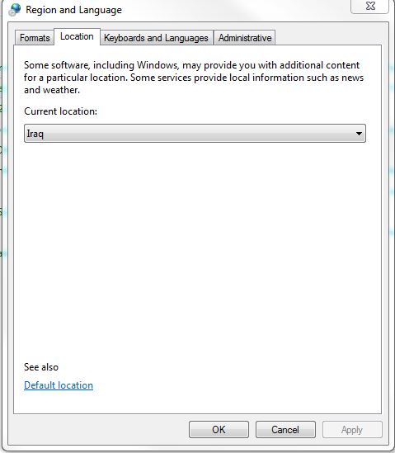Image resolution: width=395 pixels, height=453 pixels.
Task: Click the descriptive paragraph about local content
Action: [x=194, y=78]
